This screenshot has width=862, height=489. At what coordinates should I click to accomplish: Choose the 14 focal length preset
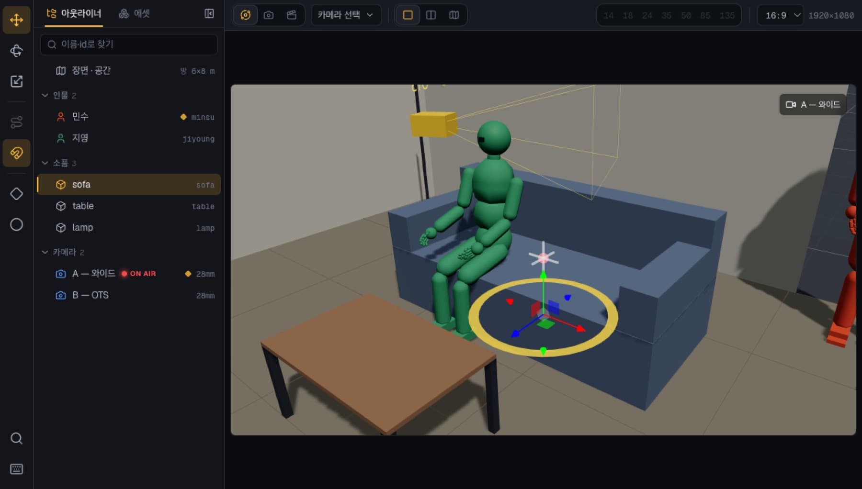(x=608, y=16)
